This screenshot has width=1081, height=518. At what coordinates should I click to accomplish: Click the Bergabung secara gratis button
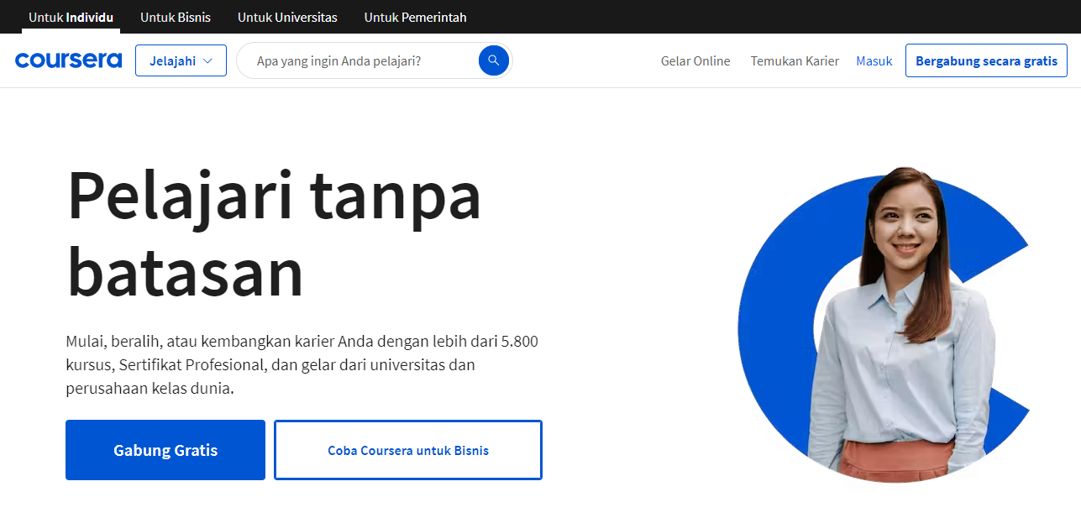[986, 60]
